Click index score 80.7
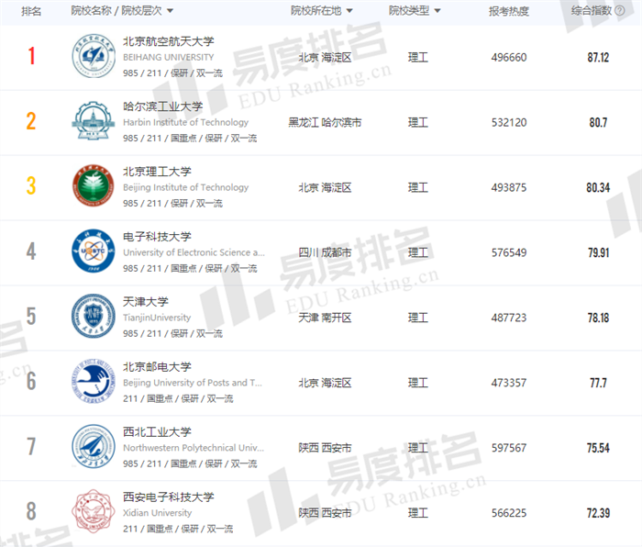Screen dimensions: 642x547 coord(598,122)
